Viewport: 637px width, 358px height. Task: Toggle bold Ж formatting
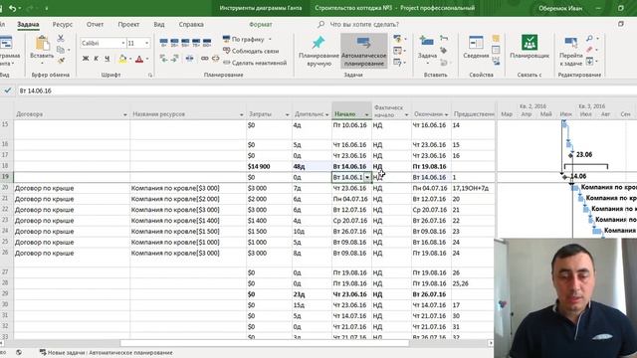[x=86, y=59]
